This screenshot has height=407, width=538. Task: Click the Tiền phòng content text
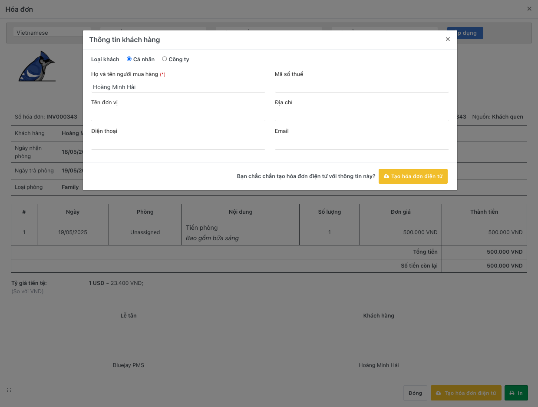tap(202, 228)
